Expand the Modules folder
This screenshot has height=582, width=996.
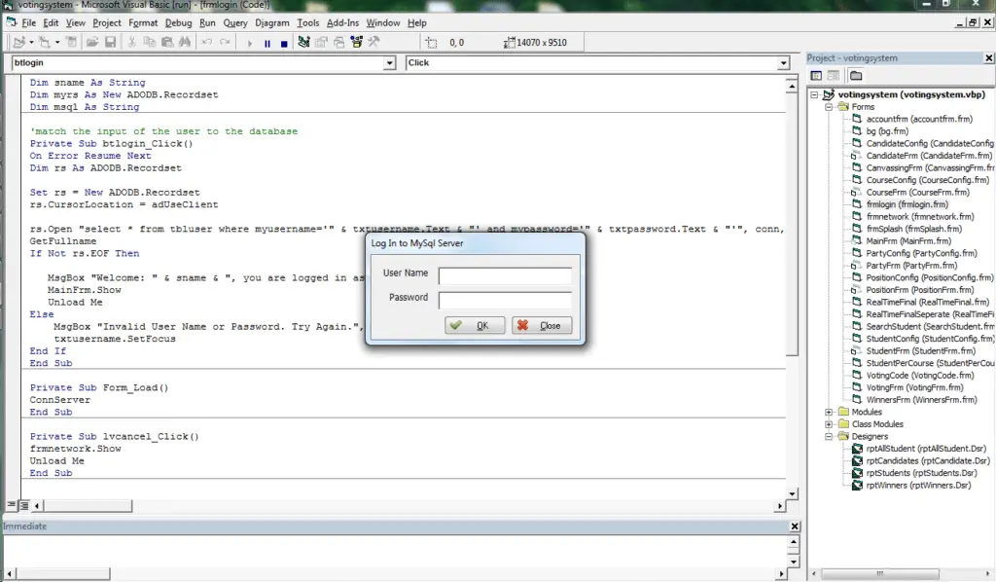(829, 412)
